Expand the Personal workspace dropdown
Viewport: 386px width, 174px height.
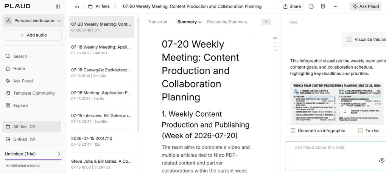coord(33,21)
